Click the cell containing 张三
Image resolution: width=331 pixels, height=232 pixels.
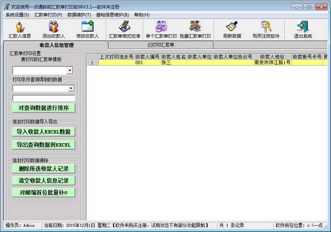pyautogui.click(x=173, y=63)
